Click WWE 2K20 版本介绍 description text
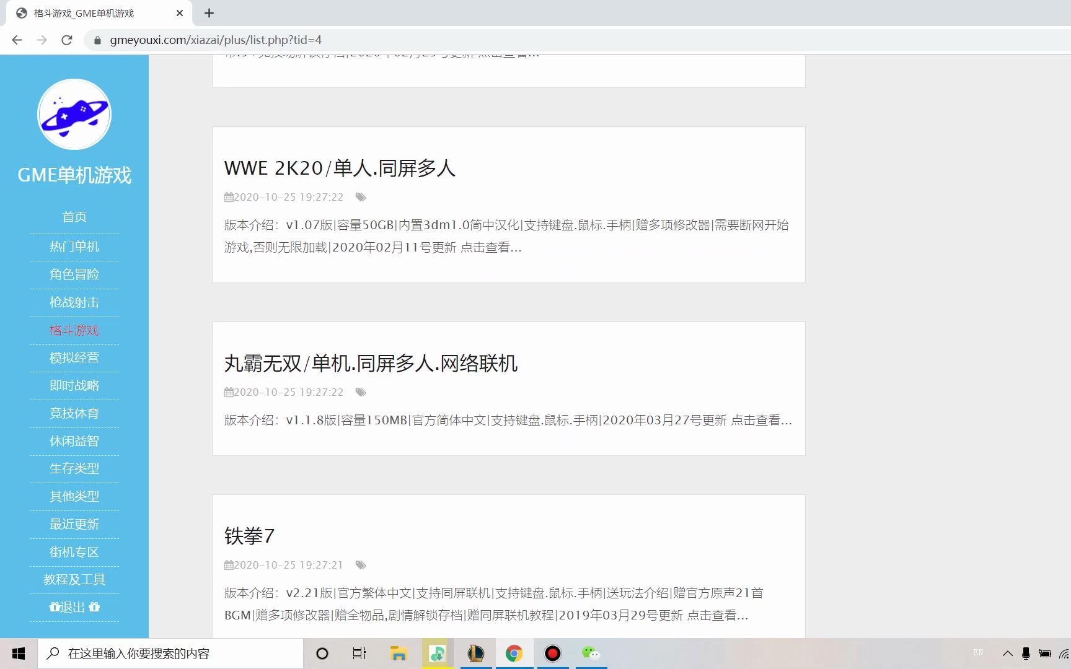The width and height of the screenshot is (1071, 669). (x=506, y=236)
